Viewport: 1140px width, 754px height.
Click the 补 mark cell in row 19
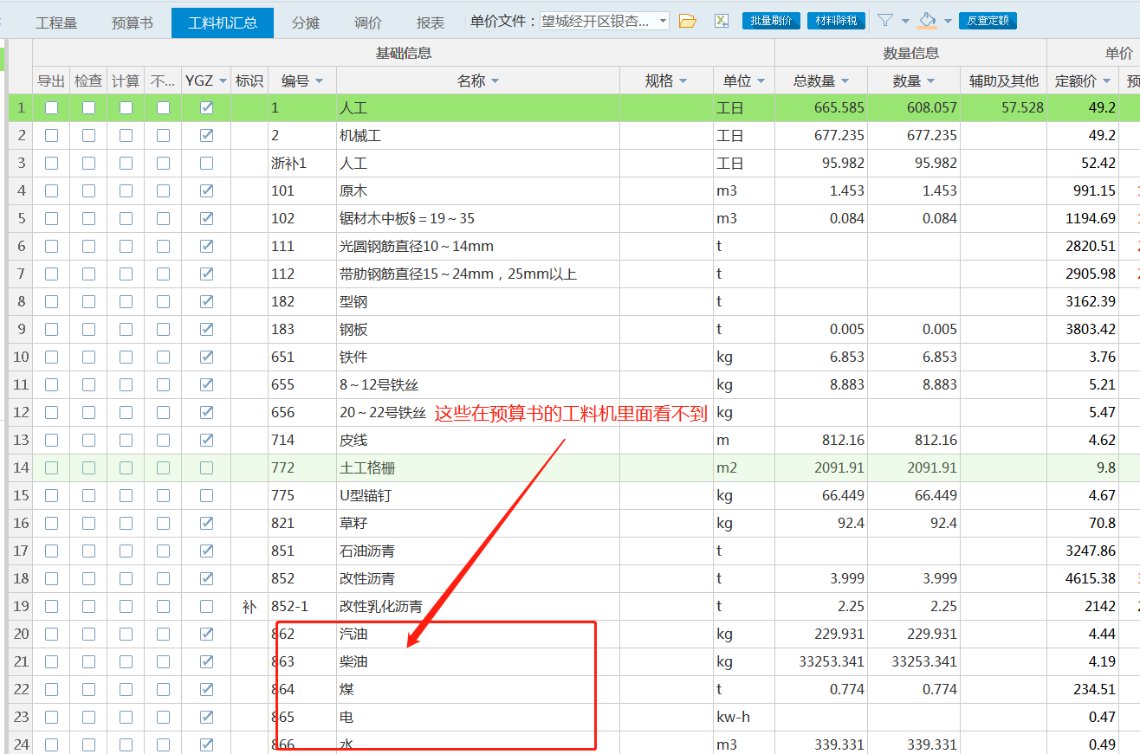tap(249, 607)
